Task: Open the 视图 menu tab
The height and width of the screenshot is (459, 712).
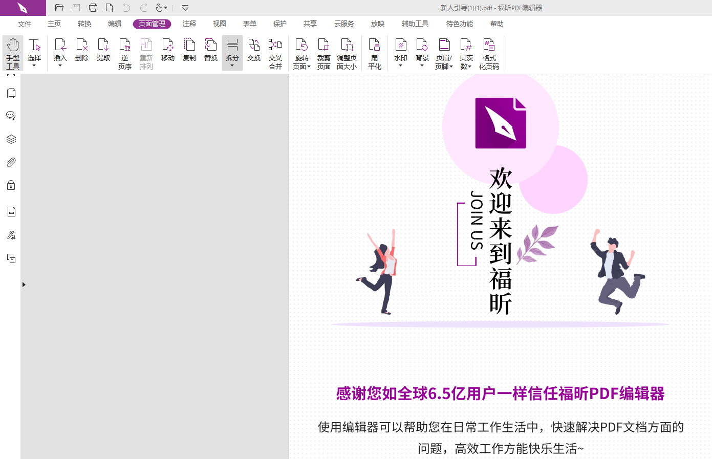Action: pos(219,24)
